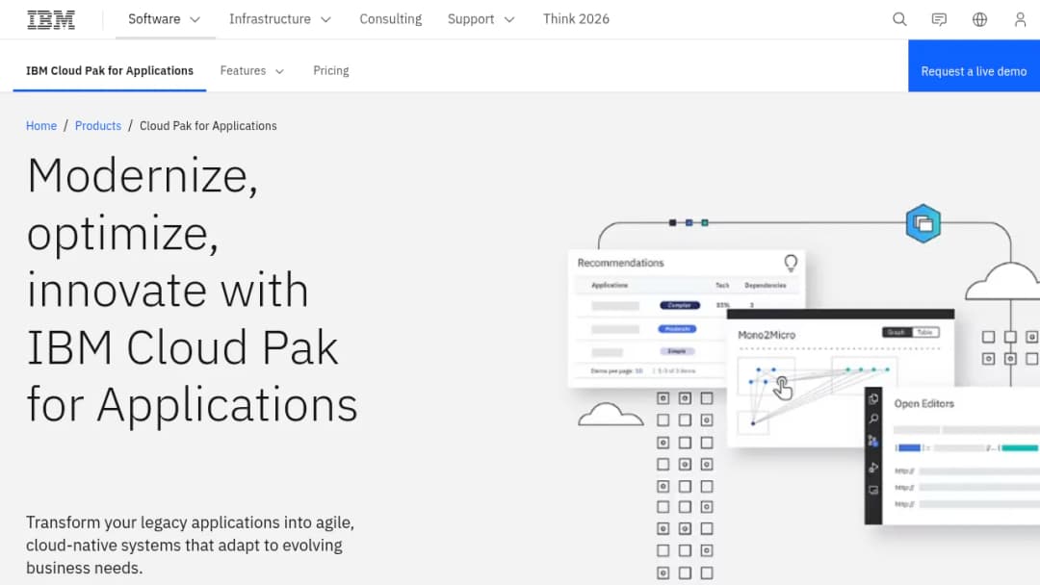Viewport: 1040px width, 585px height.
Task: Click the Mono2Micro panel title
Action: point(767,335)
